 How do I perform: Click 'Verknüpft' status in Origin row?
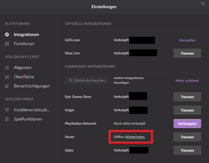tap(121, 110)
